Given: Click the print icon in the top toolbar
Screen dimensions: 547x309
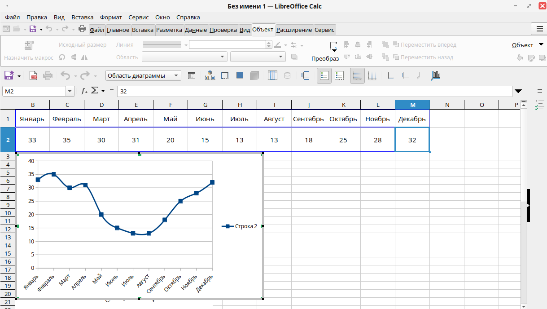Looking at the screenshot, I should (82, 29).
